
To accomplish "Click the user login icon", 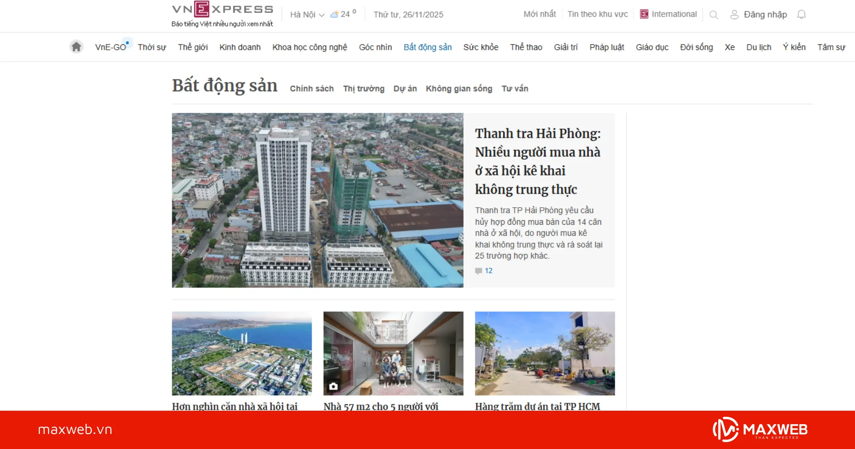I will point(734,15).
